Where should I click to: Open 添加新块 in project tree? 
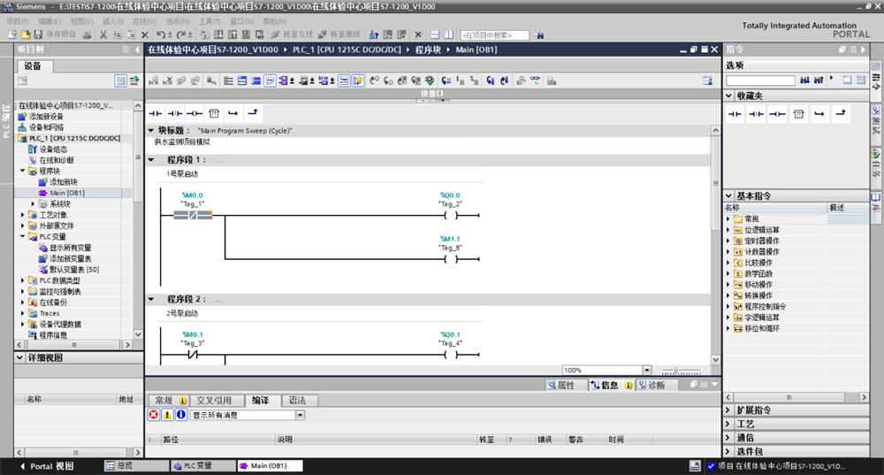click(x=63, y=182)
